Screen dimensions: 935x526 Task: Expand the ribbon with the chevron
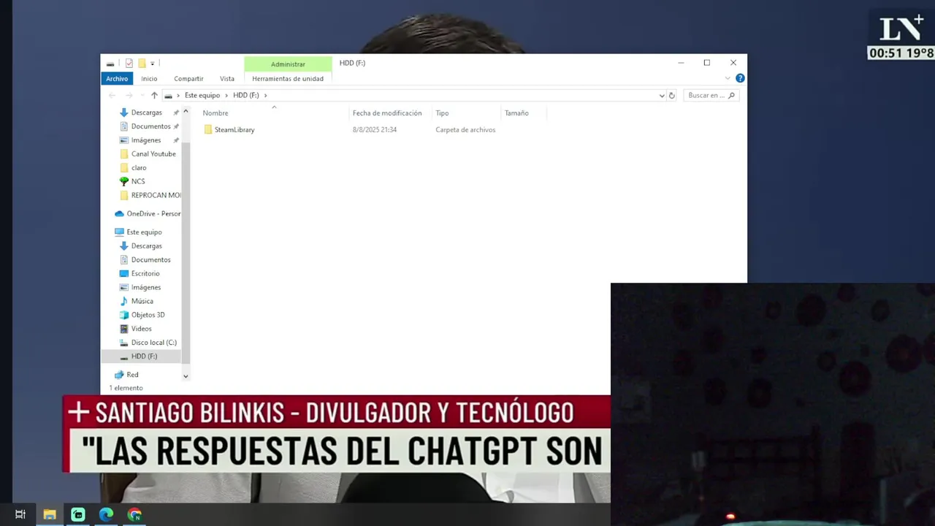click(728, 79)
